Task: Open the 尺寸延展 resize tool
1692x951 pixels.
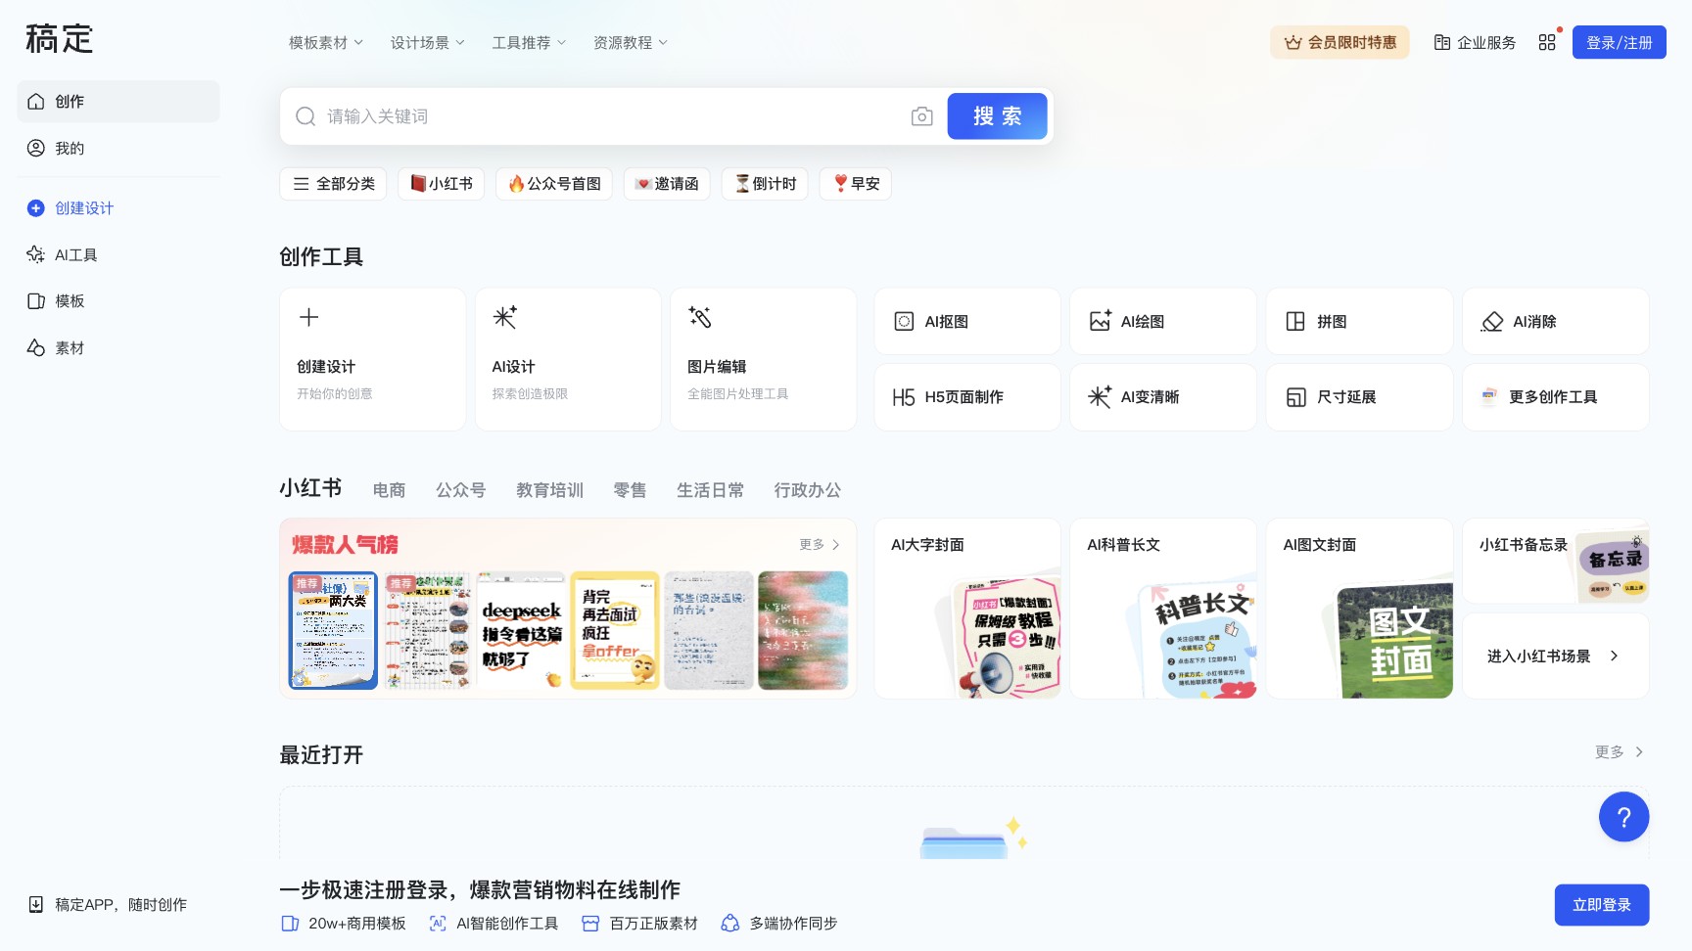Action: click(x=1358, y=397)
